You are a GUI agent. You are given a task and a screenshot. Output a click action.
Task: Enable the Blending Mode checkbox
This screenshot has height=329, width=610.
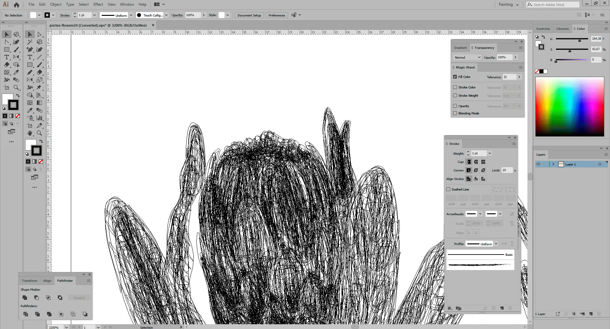455,113
